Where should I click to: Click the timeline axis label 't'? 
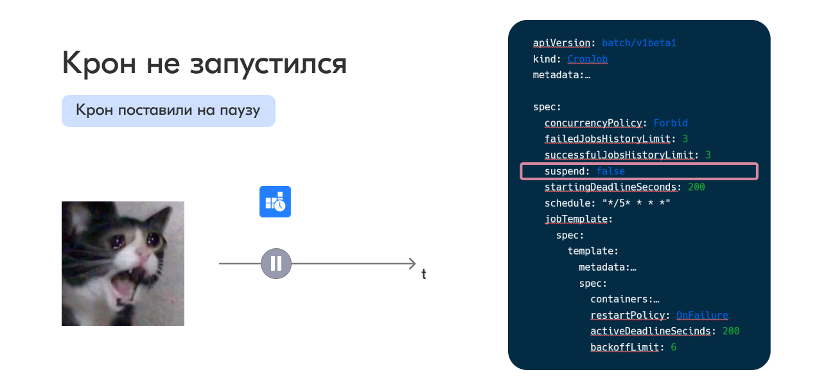point(424,275)
